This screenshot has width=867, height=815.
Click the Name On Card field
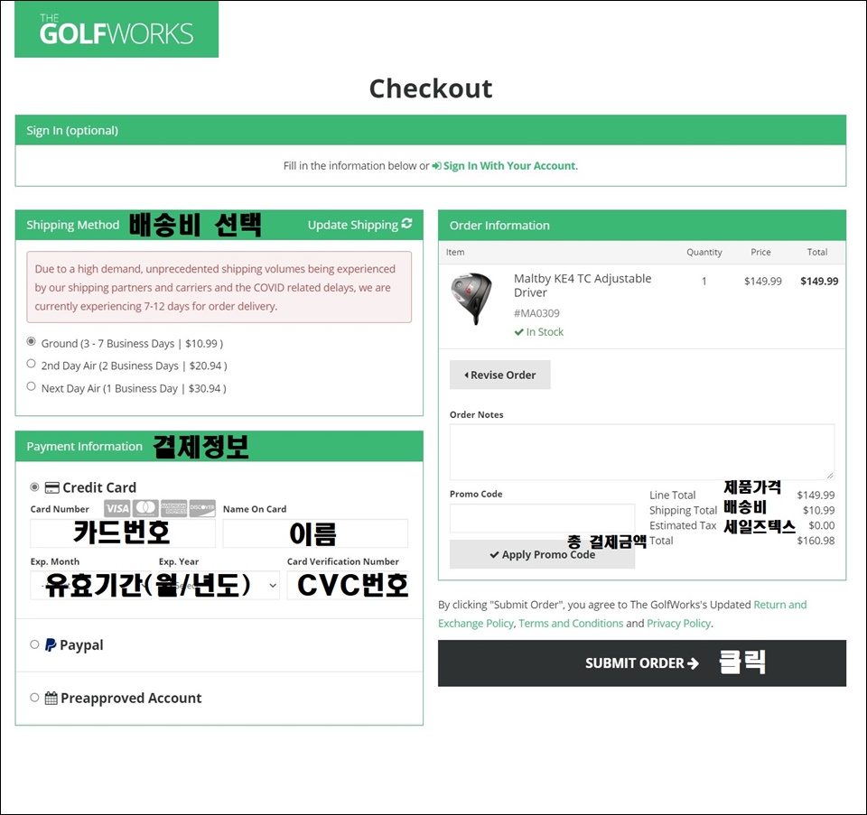click(x=315, y=533)
